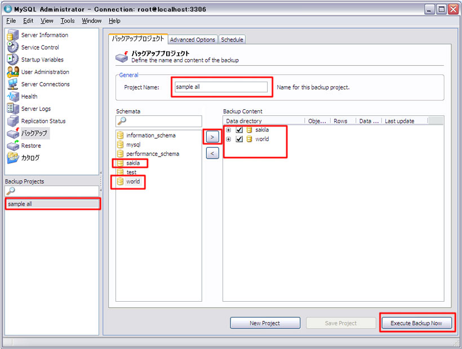The width and height of the screenshot is (462, 349).
Task: Click the Save Project button
Action: pos(341,323)
